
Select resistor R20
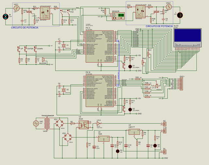click(x=56, y=8)
